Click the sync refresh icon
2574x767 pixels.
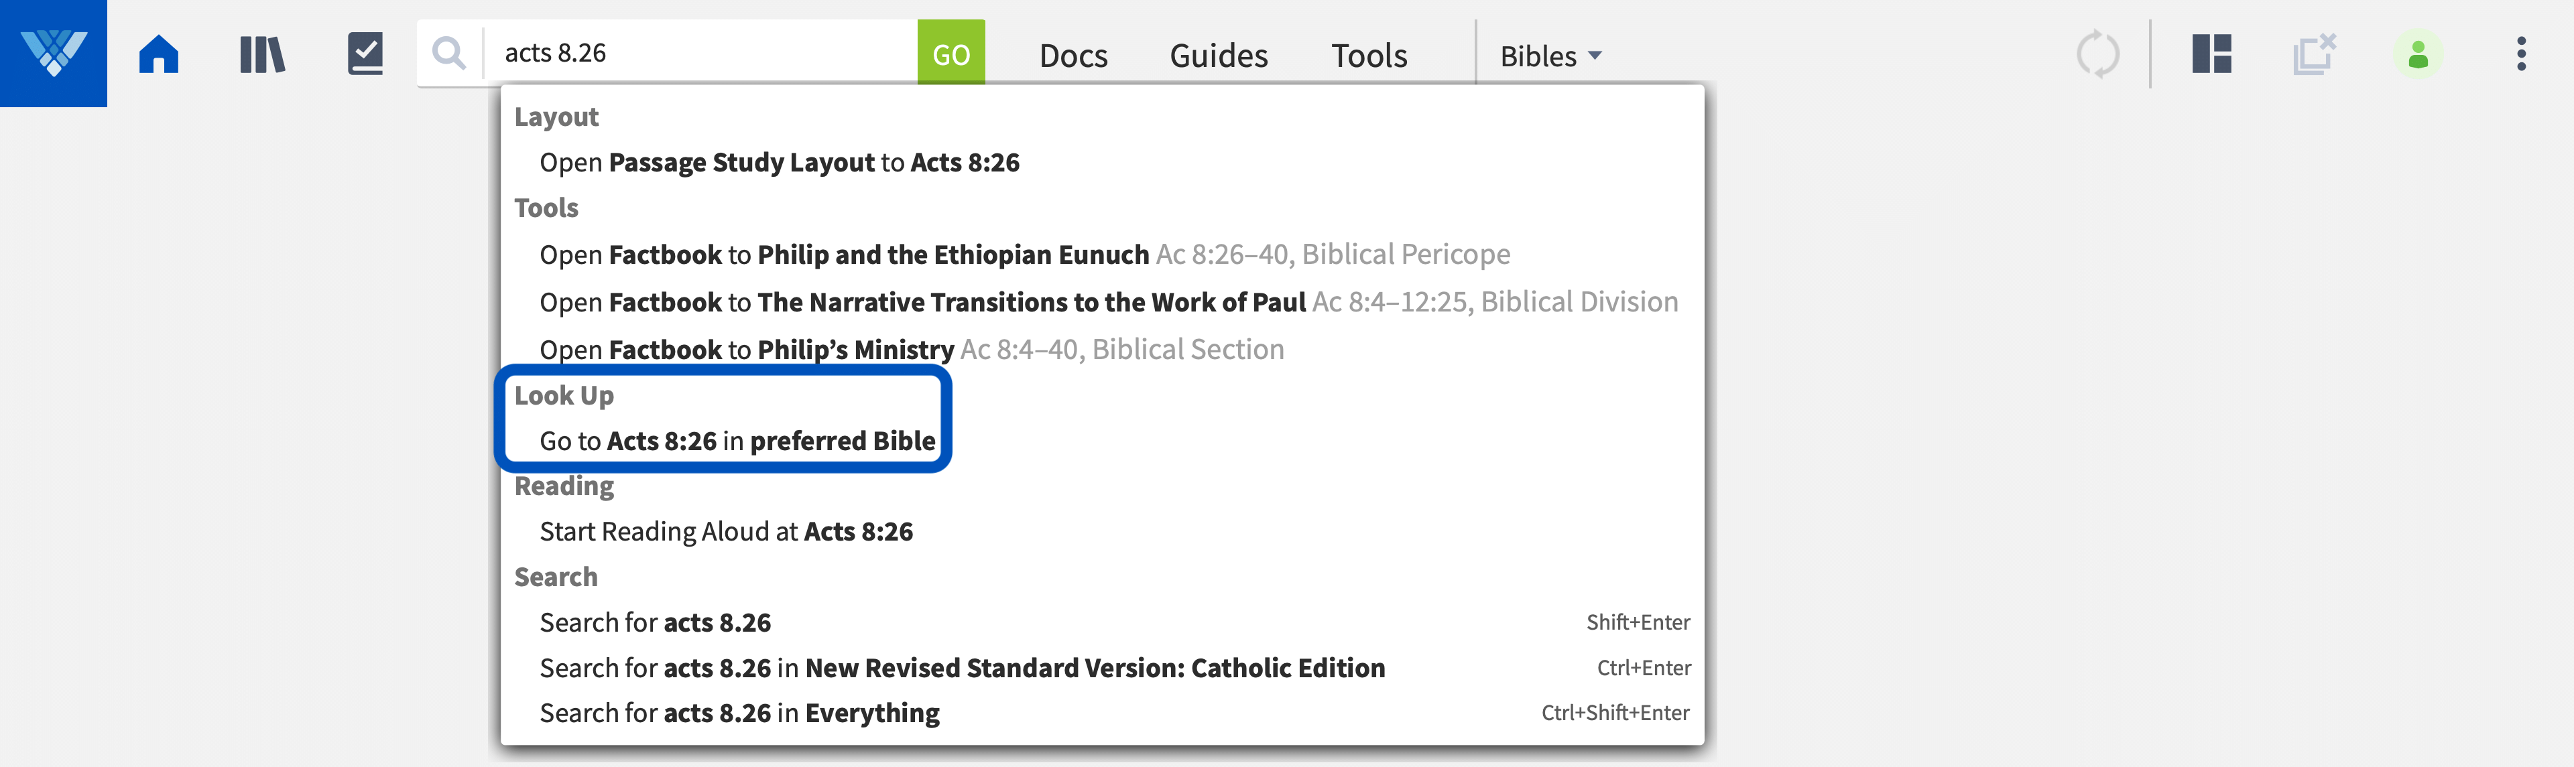tap(2097, 54)
